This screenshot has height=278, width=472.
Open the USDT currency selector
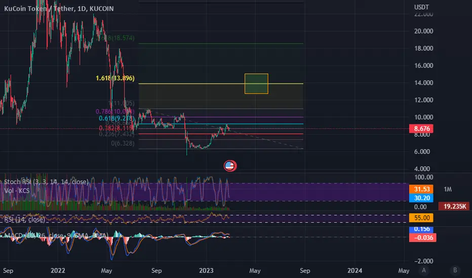click(421, 7)
